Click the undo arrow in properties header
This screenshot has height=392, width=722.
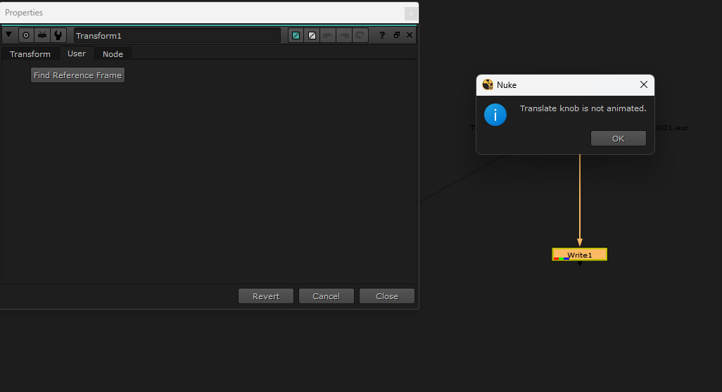coord(328,35)
